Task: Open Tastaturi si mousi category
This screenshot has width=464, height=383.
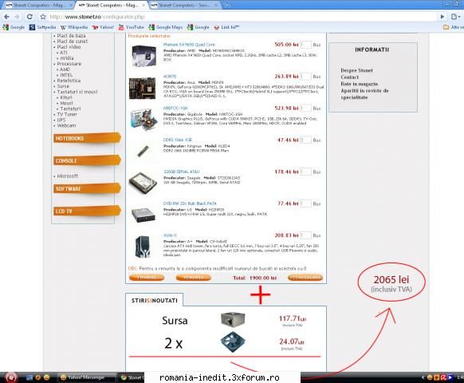Action: 77,92
